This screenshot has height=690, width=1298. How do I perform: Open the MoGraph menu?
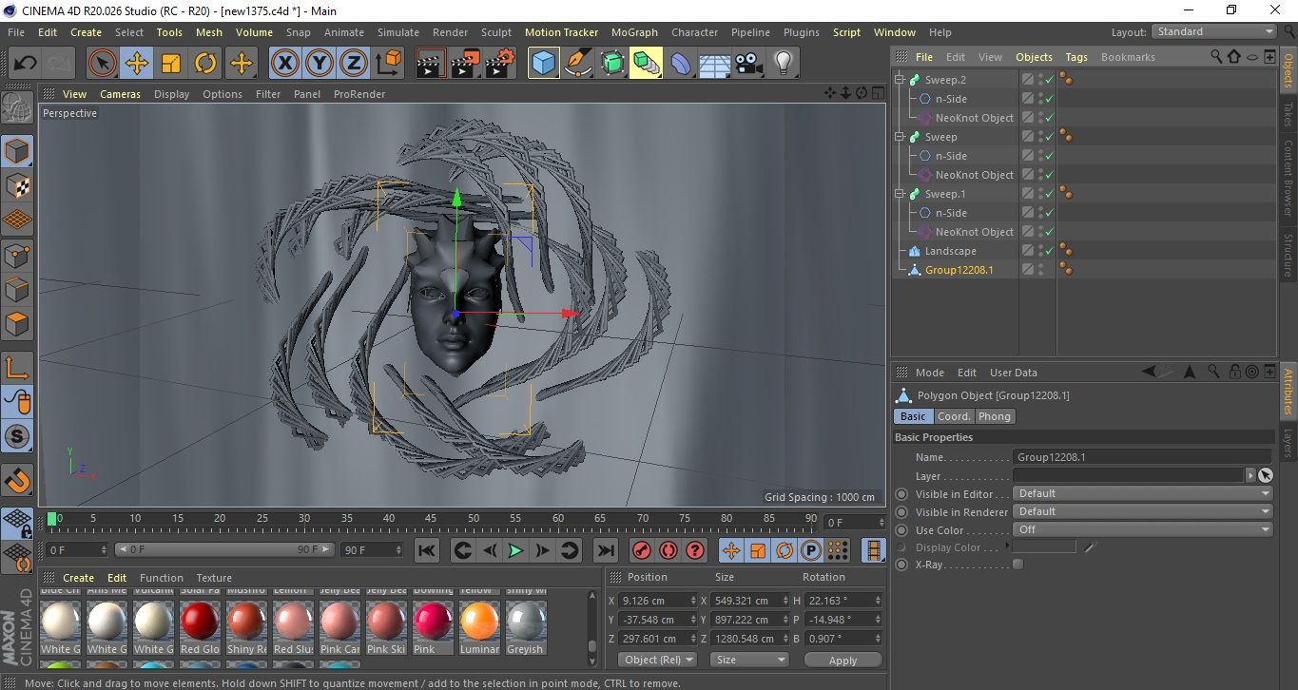[634, 32]
